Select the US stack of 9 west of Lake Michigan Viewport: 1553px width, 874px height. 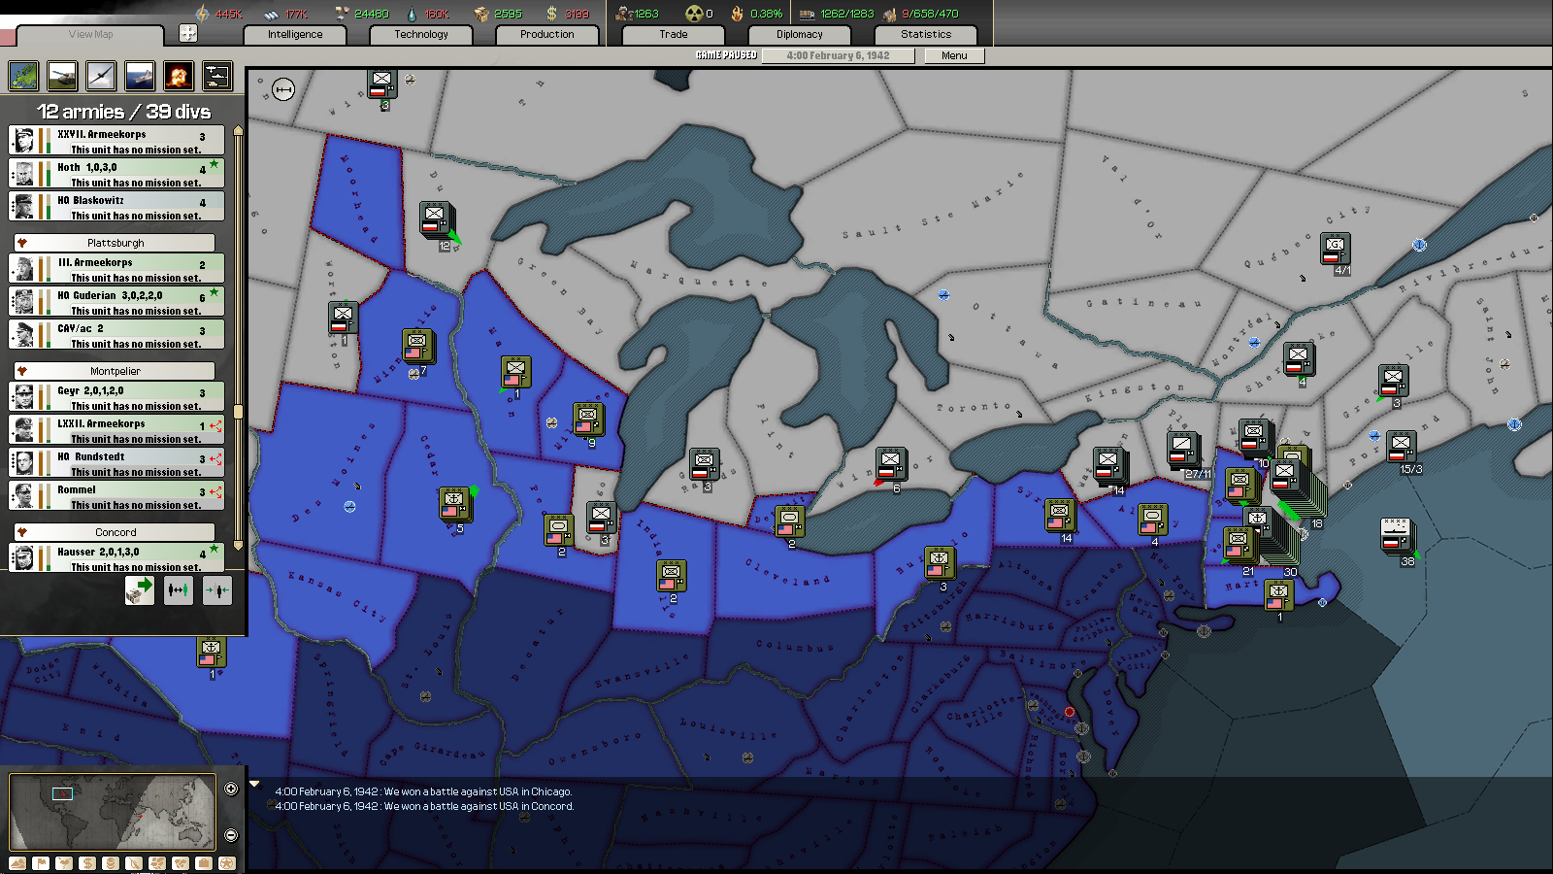[x=588, y=420]
